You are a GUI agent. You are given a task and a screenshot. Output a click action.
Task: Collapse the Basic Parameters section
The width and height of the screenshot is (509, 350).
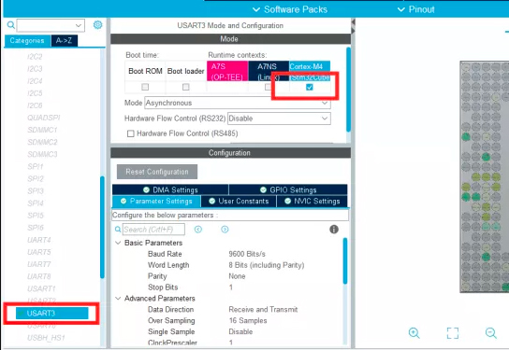tap(118, 243)
